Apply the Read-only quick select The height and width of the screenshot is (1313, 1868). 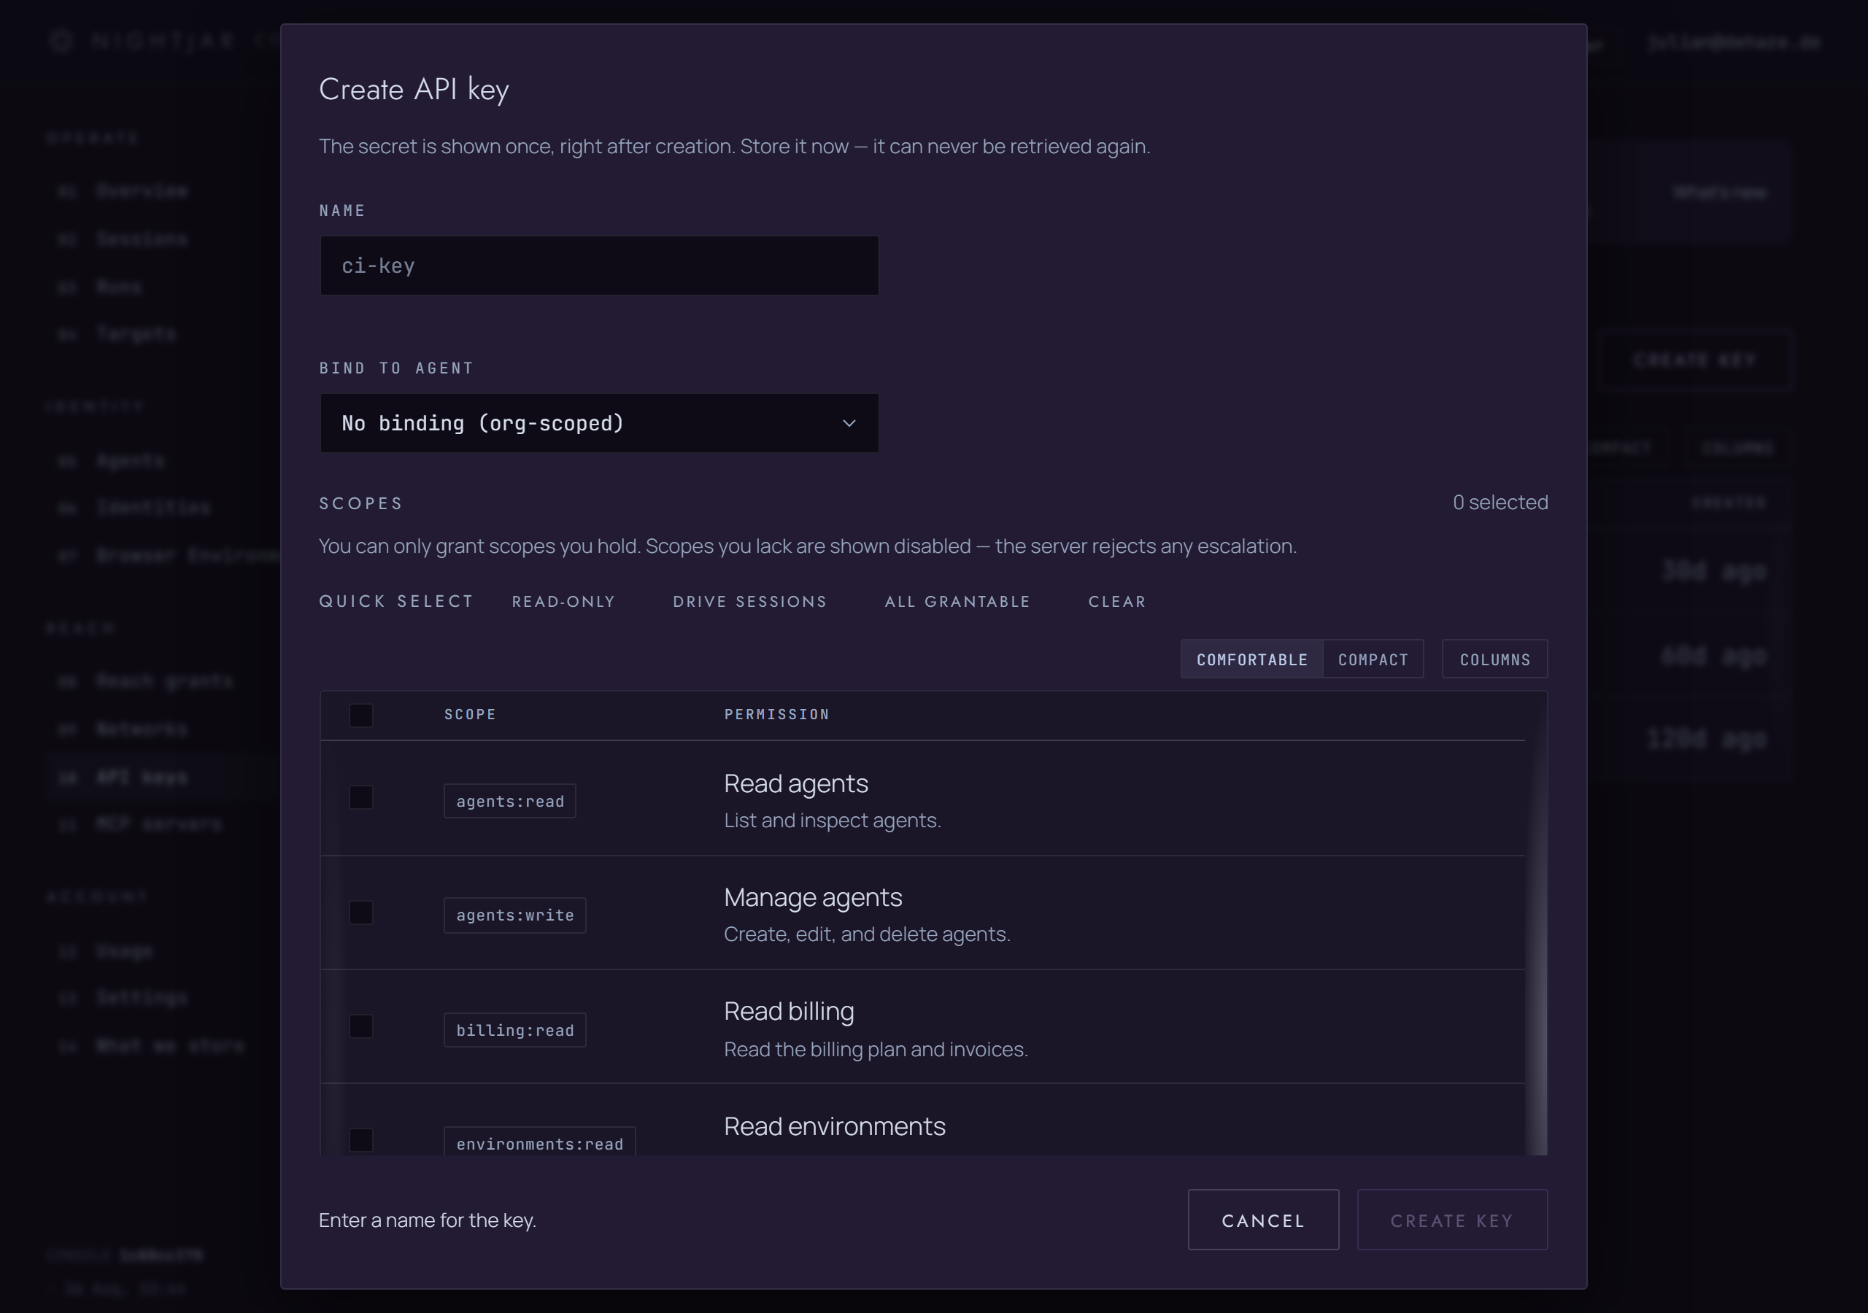pyautogui.click(x=563, y=601)
